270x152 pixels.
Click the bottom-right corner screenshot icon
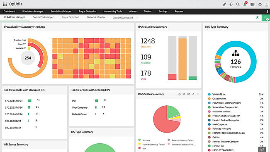(262, 150)
